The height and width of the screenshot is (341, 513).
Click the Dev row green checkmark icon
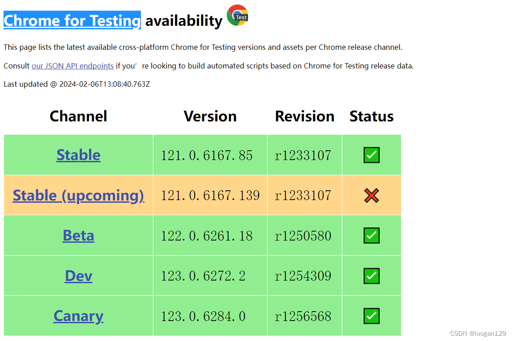pyautogui.click(x=371, y=276)
